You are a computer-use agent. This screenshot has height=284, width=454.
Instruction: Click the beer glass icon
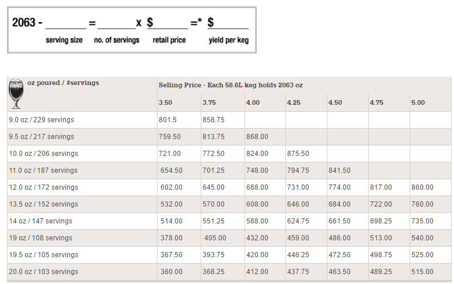point(16,94)
